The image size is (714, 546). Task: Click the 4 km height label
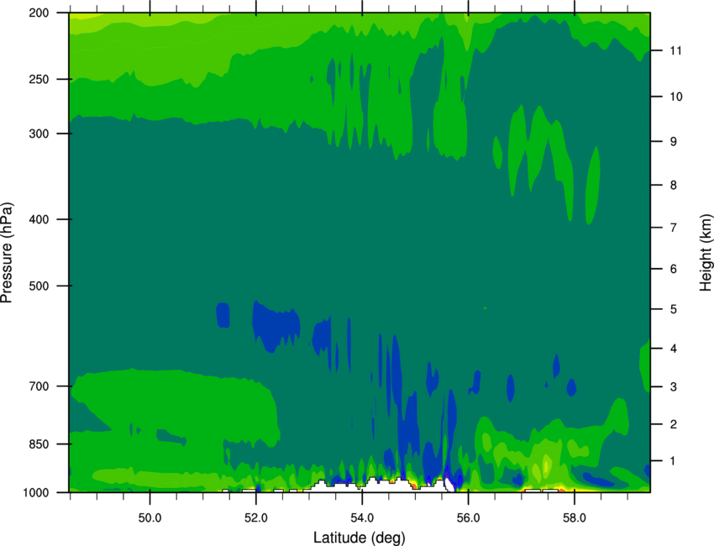point(674,349)
